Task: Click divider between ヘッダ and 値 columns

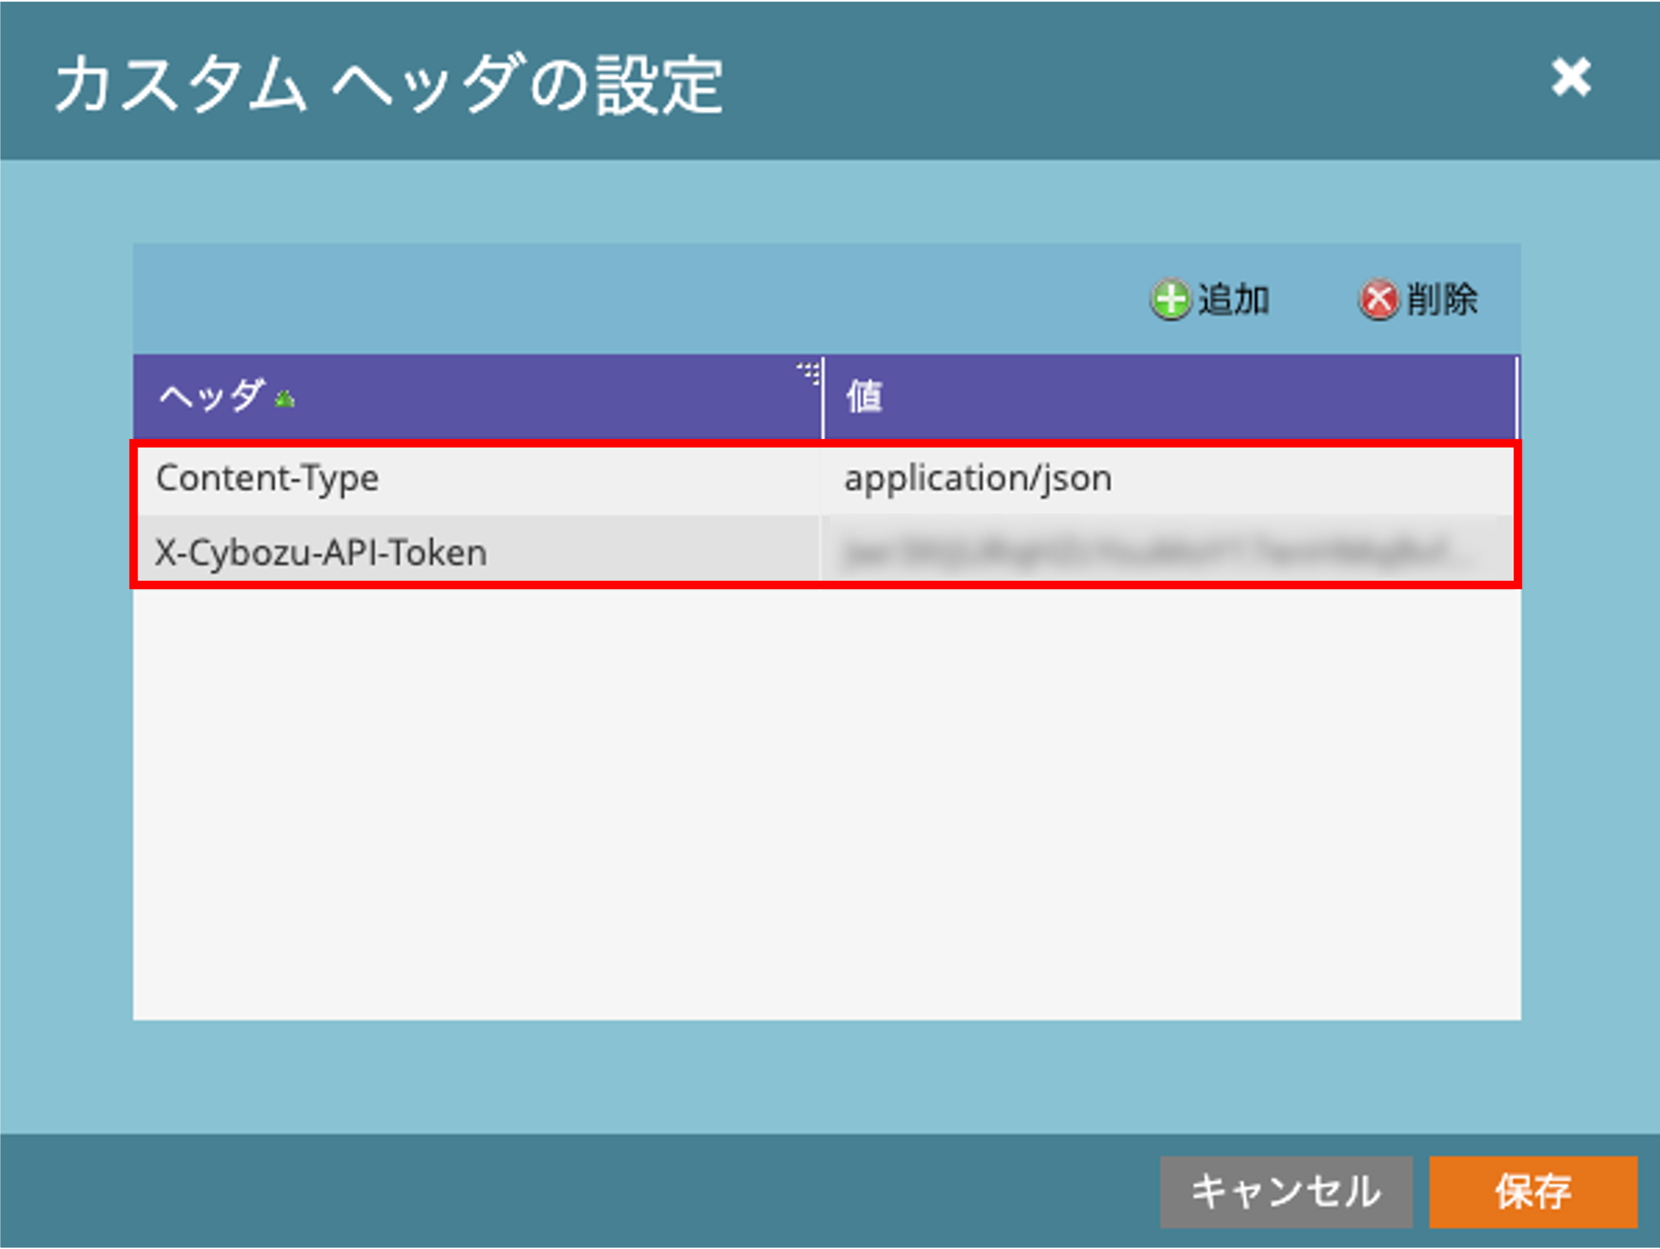Action: click(823, 397)
